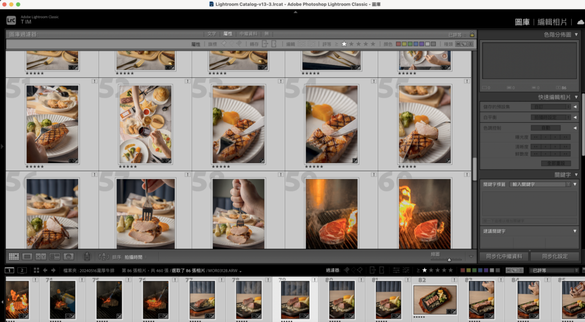Switch to grid view in the toolbar
The image size is (585, 322).
pyautogui.click(x=13, y=257)
